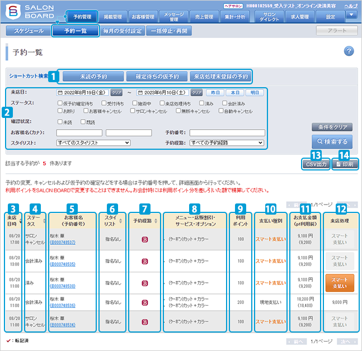Switch to the お客様管理 tab
This screenshot has height=351, width=362.
coord(143,17)
